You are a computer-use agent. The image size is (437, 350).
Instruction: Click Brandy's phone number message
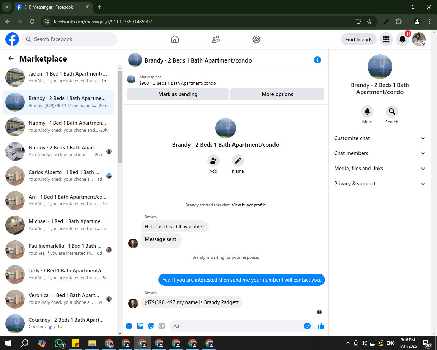192,302
